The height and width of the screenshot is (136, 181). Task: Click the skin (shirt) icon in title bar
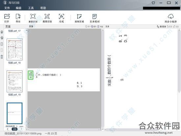coord(153,3)
